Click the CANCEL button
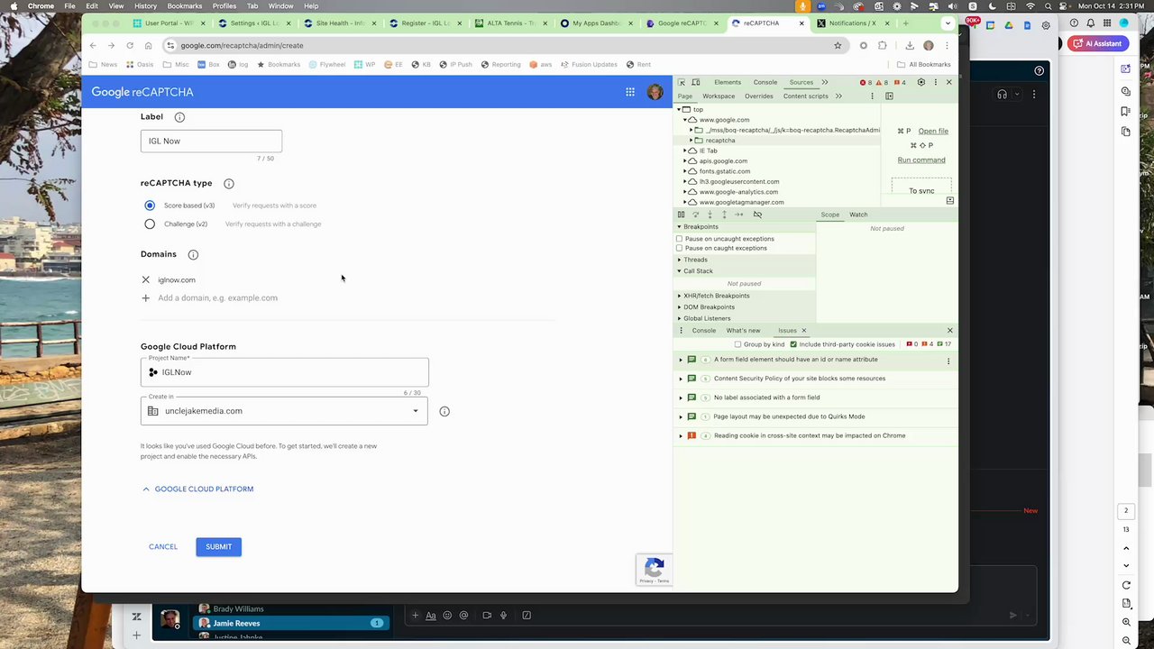The image size is (1154, 649). [x=163, y=547]
